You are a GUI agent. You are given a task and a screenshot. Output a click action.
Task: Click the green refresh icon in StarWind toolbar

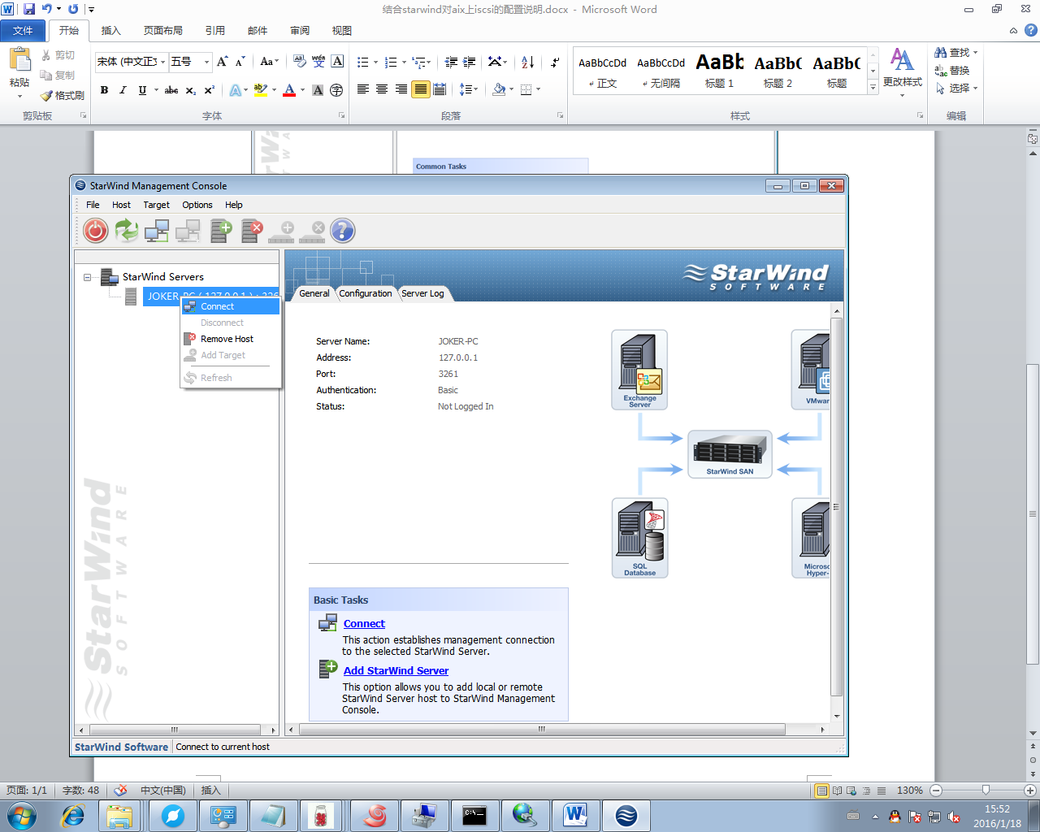pos(127,231)
